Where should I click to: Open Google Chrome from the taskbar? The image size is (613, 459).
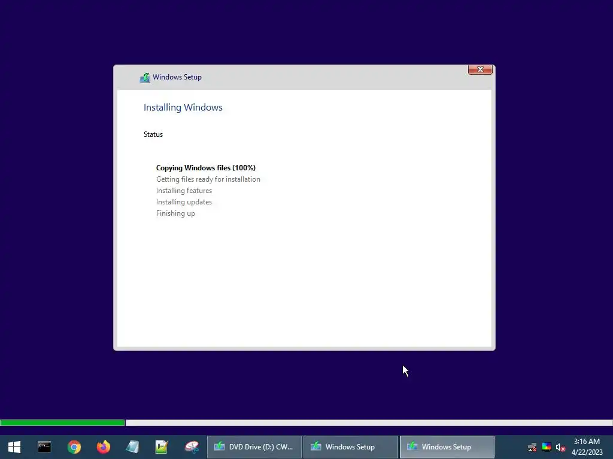(x=74, y=447)
